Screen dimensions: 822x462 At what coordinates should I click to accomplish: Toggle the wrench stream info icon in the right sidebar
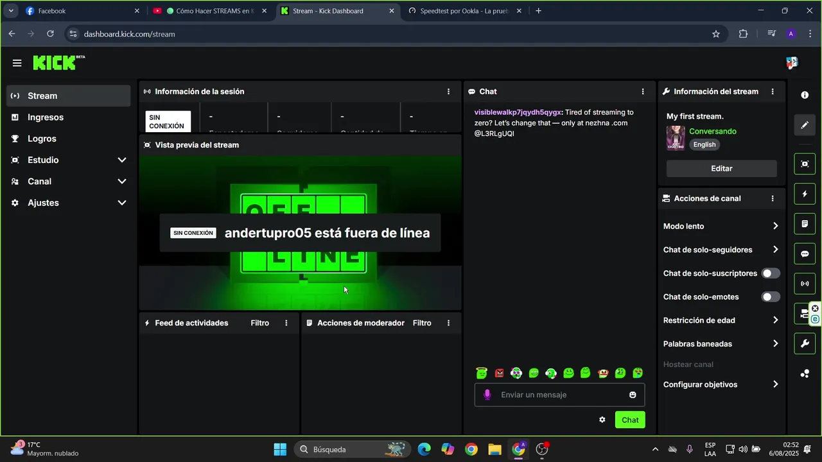point(805,343)
